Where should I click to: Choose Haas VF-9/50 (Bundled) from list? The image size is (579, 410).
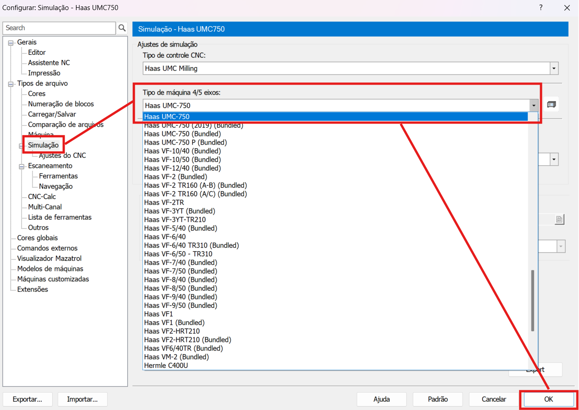pos(180,305)
